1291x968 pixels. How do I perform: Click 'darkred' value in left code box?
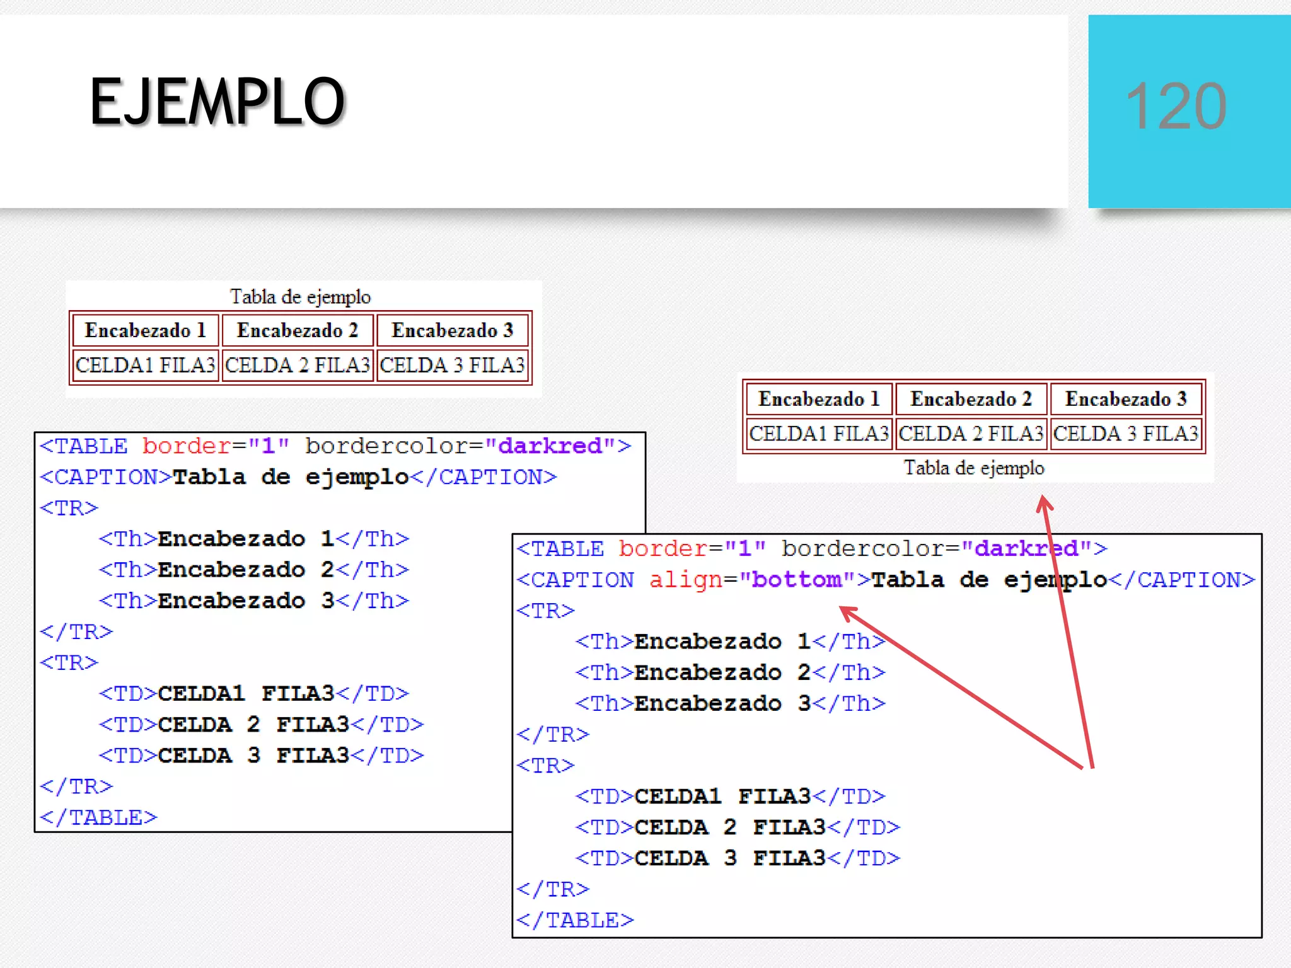coord(550,446)
